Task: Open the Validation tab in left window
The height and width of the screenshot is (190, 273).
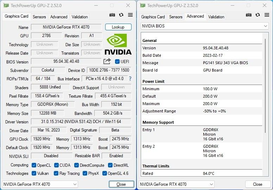Action: click(80, 17)
